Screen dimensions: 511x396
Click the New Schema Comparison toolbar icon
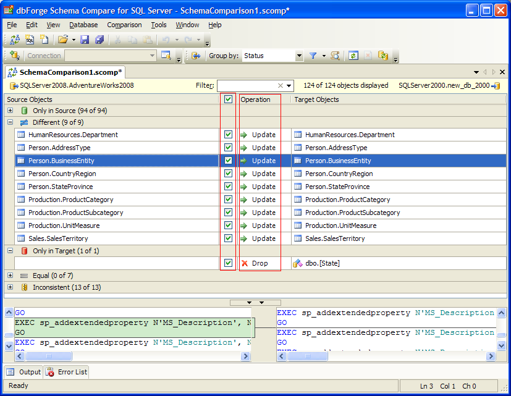click(15, 40)
